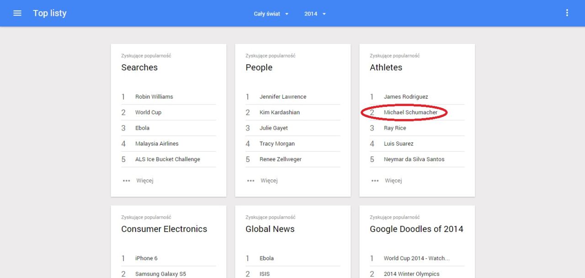Open the People card heading
Screen dimensions: 585x278
(x=259, y=67)
